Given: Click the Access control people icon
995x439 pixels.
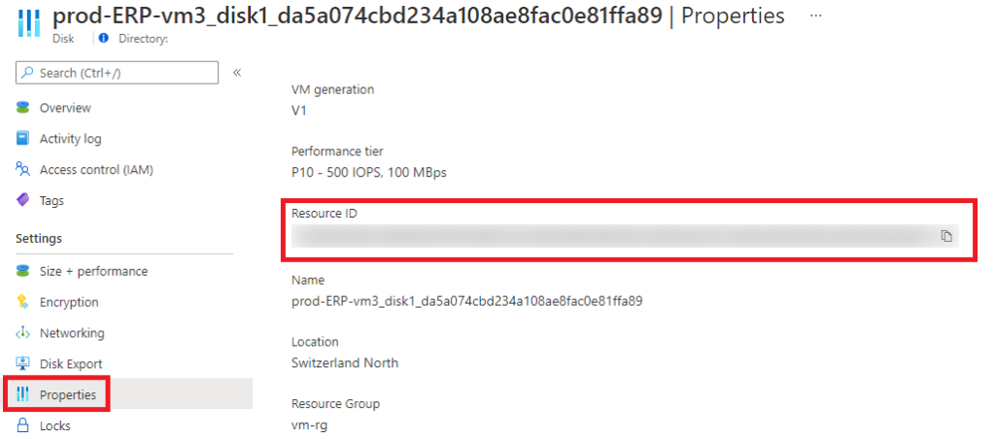Looking at the screenshot, I should point(23,169).
